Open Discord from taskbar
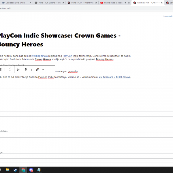Screen dimensions: 173x173 31,170
